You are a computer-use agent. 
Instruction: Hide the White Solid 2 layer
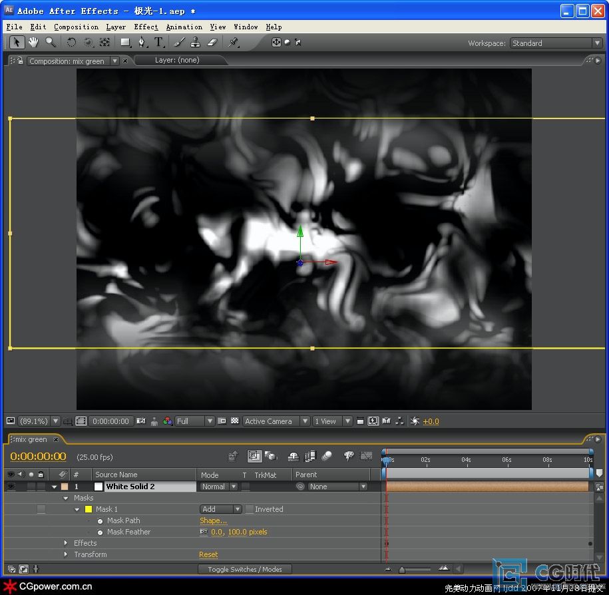point(11,487)
